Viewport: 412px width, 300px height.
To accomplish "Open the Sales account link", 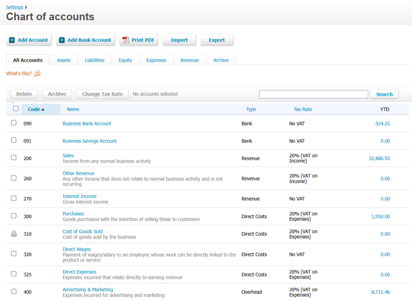I will (68, 155).
